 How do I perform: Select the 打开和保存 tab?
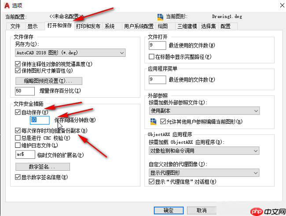pyautogui.click(x=59, y=26)
